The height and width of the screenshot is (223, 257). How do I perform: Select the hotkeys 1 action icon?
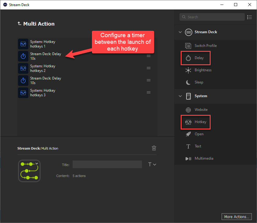(23, 44)
